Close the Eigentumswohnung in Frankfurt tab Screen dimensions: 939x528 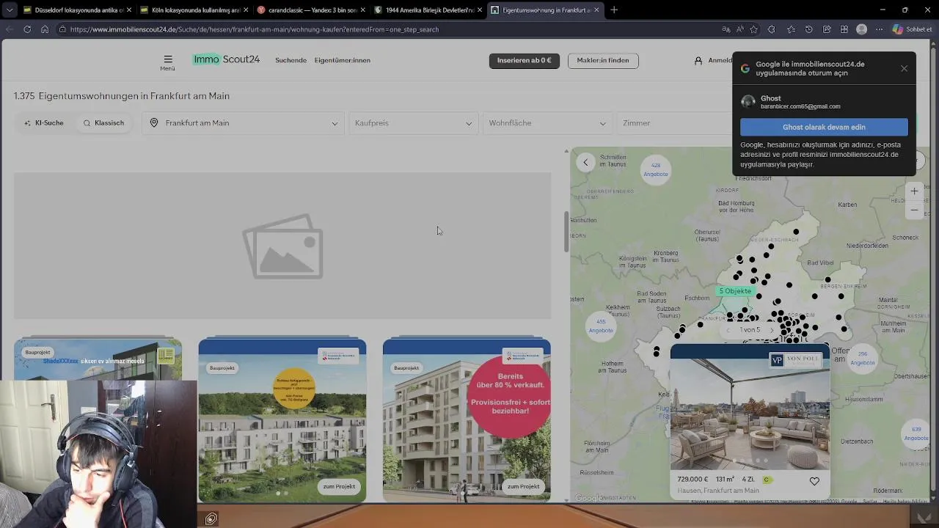point(596,10)
